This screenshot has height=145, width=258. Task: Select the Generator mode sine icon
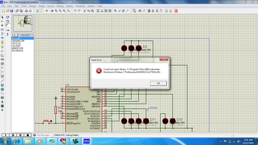2,64
